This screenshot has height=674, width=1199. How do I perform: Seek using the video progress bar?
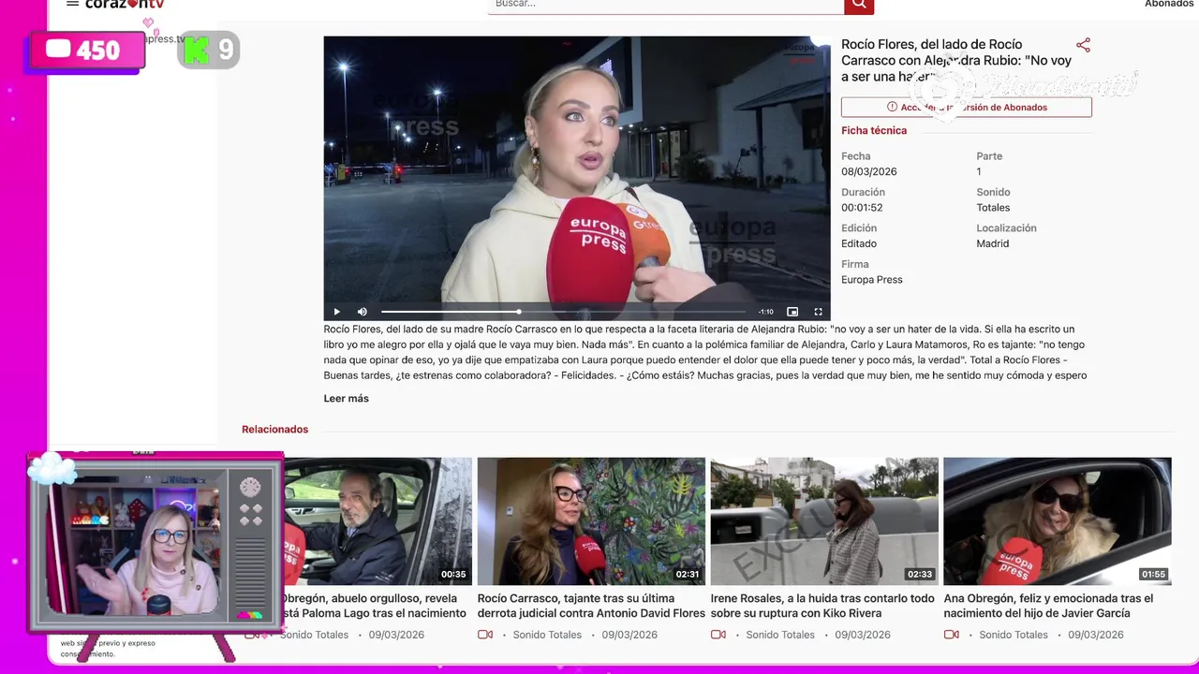click(563, 312)
